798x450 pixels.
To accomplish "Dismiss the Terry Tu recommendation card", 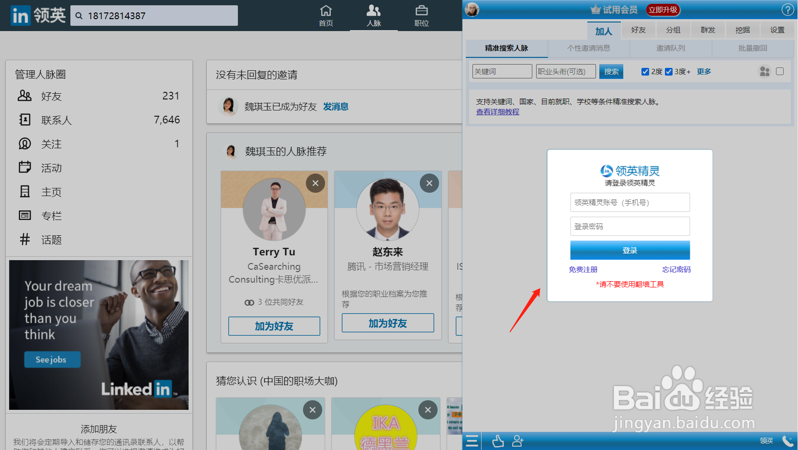I will click(x=315, y=183).
